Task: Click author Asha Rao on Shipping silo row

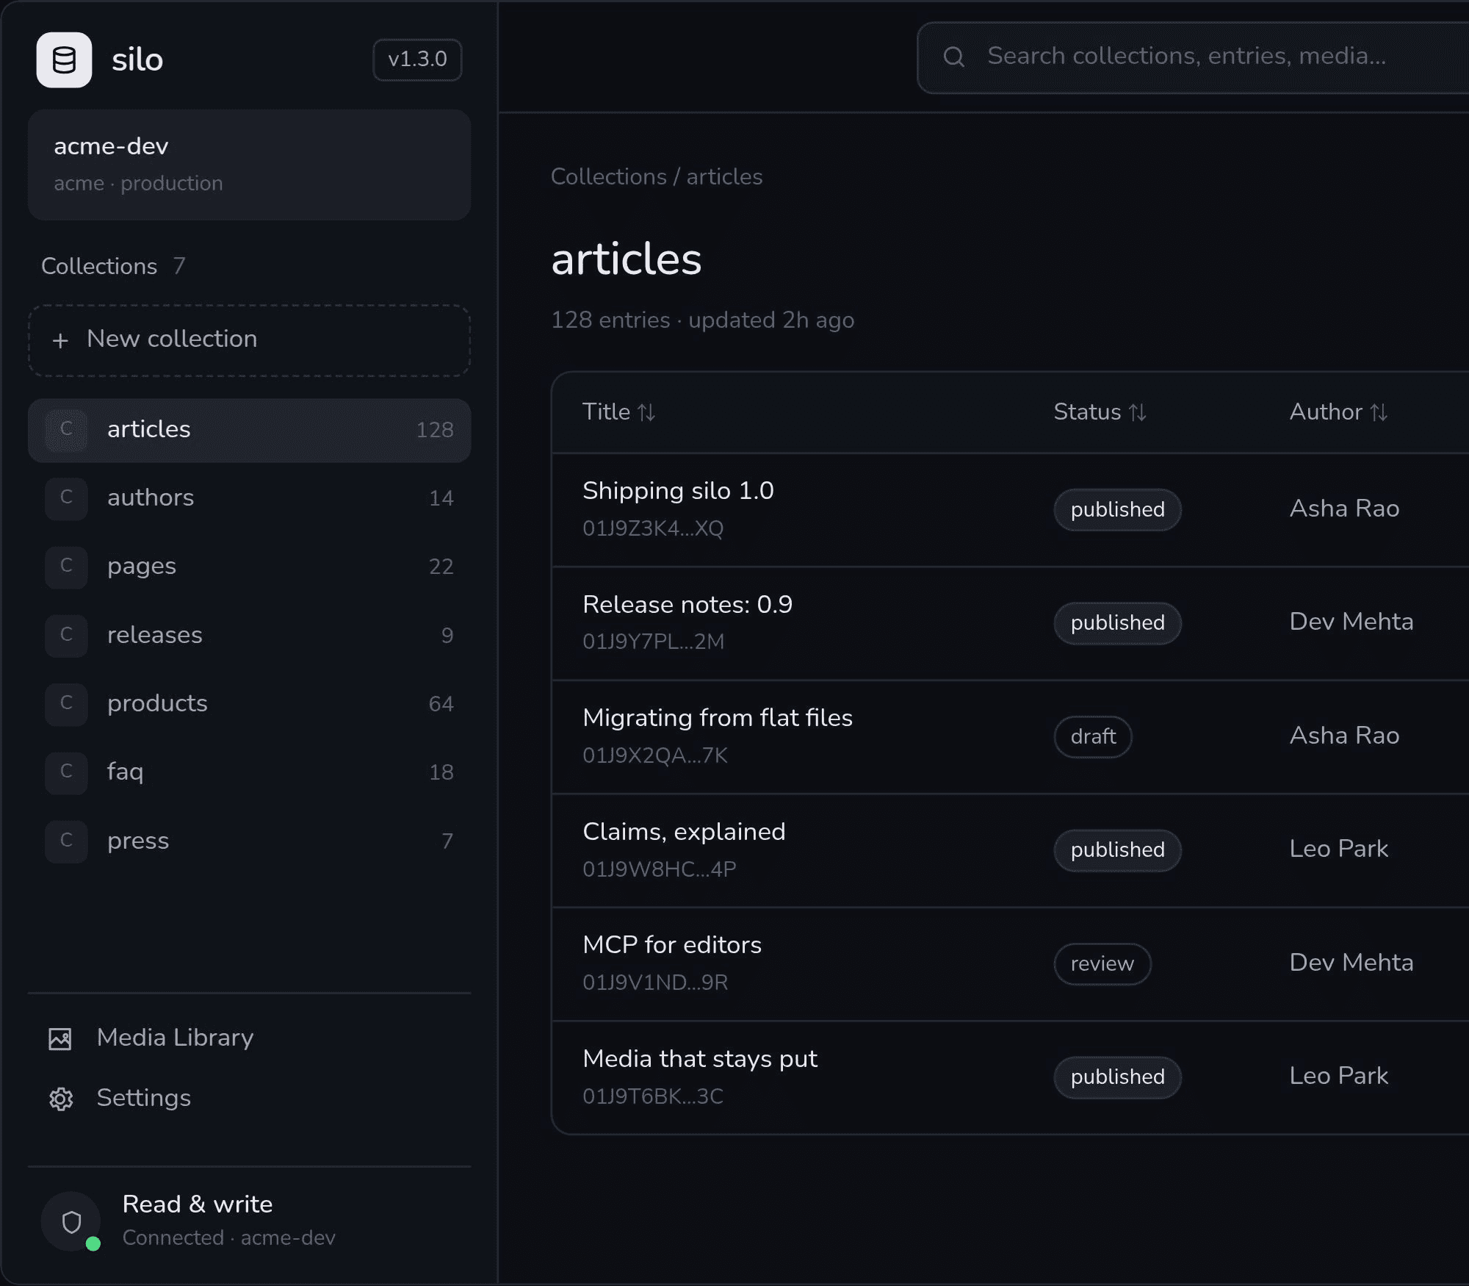Action: click(x=1344, y=509)
